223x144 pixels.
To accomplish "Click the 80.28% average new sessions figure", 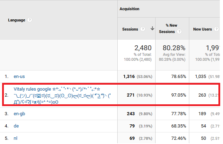I will point(173,48).
